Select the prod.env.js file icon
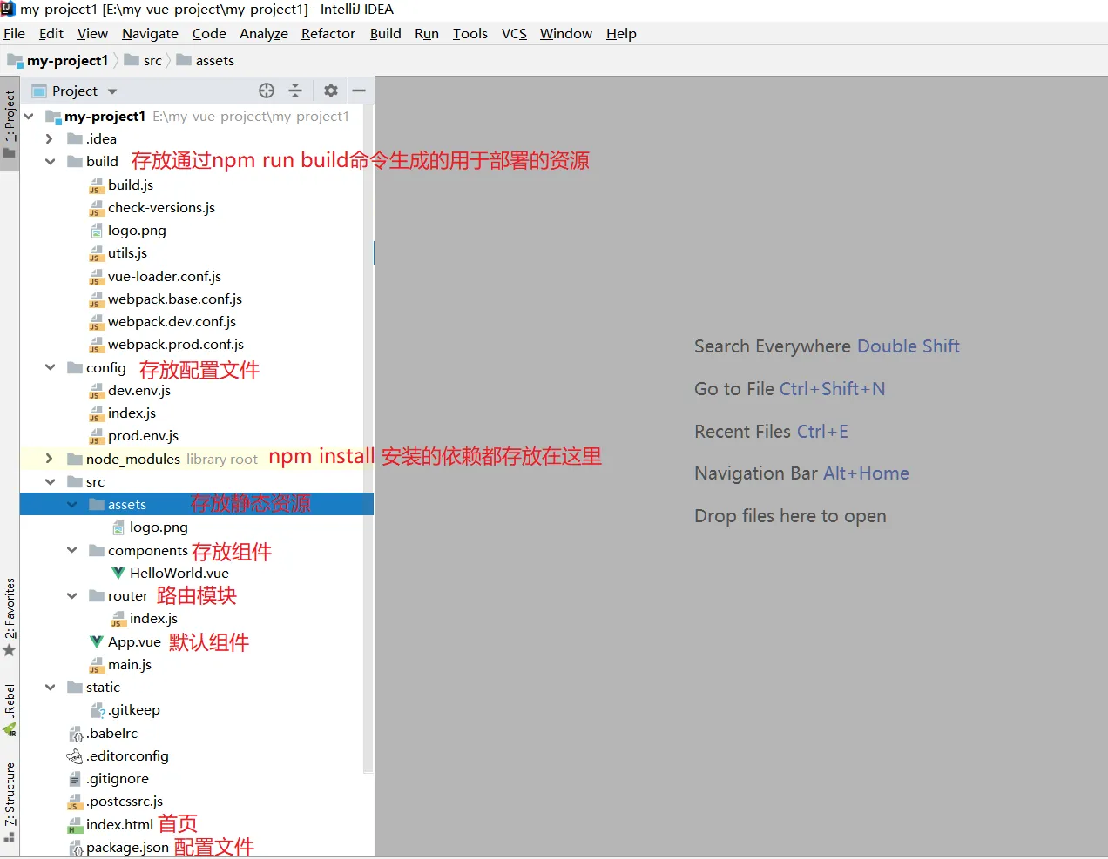Screen dimensions: 1108x859 tap(97, 436)
